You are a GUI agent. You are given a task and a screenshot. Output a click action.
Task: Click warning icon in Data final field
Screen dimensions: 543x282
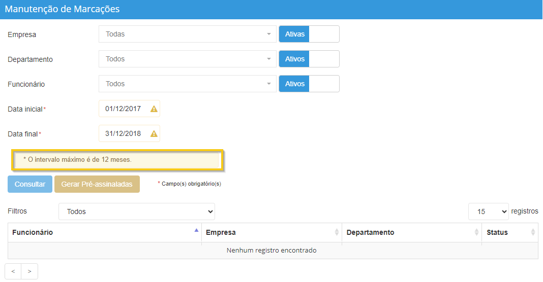(x=154, y=134)
